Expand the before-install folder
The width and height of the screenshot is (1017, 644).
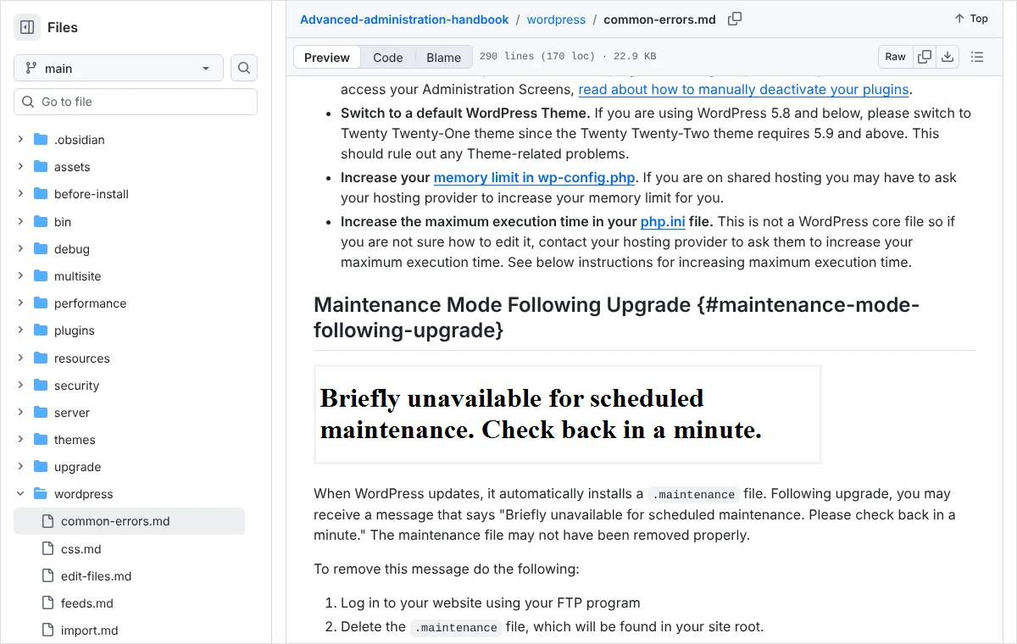coord(20,194)
